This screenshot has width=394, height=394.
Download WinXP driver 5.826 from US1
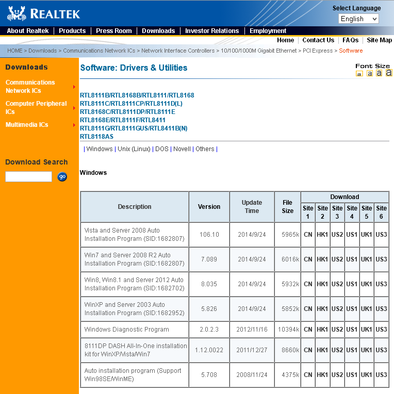352,309
